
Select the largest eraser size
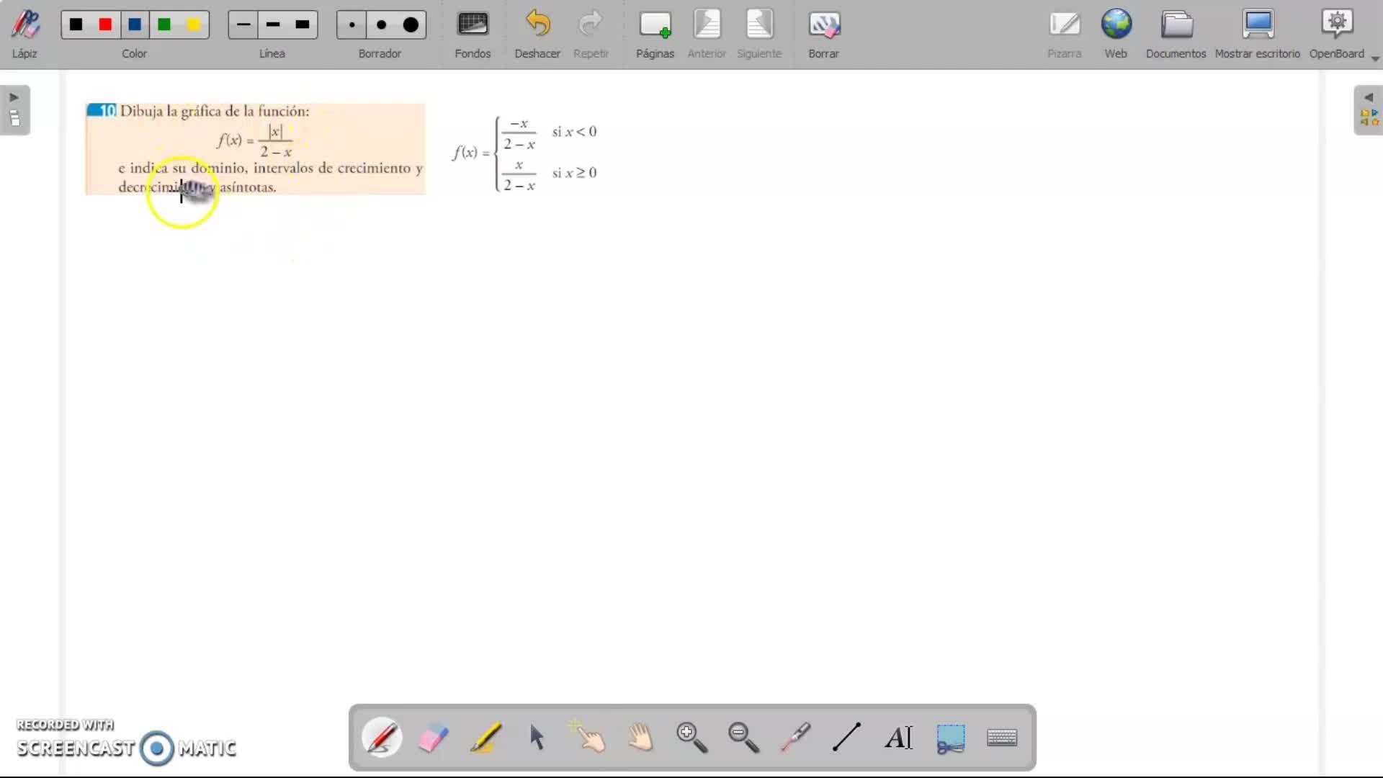point(411,24)
